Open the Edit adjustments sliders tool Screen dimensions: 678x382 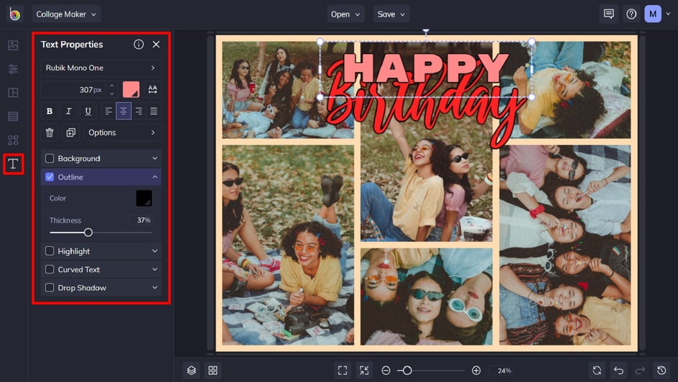coord(13,69)
